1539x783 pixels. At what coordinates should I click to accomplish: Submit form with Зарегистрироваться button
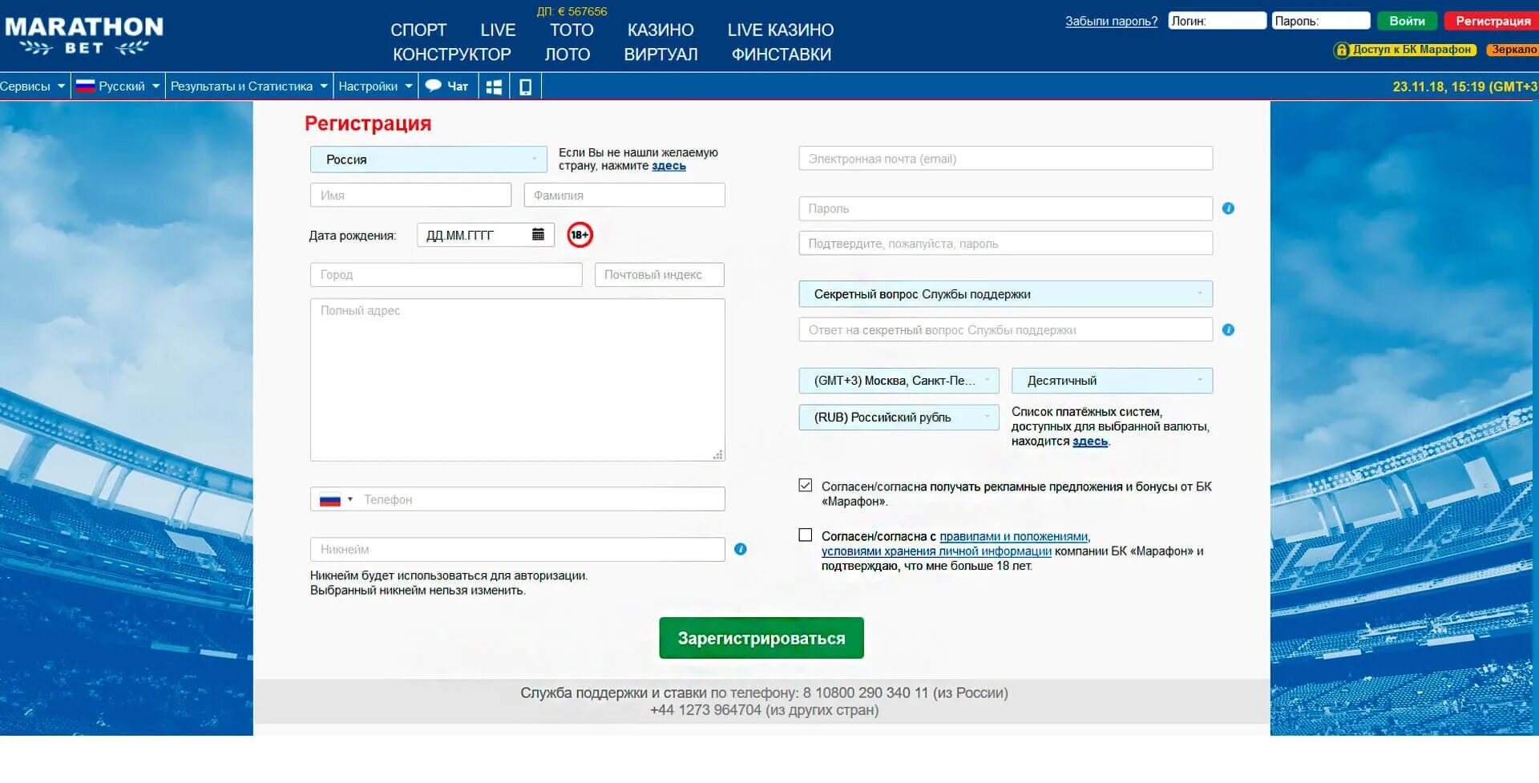761,638
